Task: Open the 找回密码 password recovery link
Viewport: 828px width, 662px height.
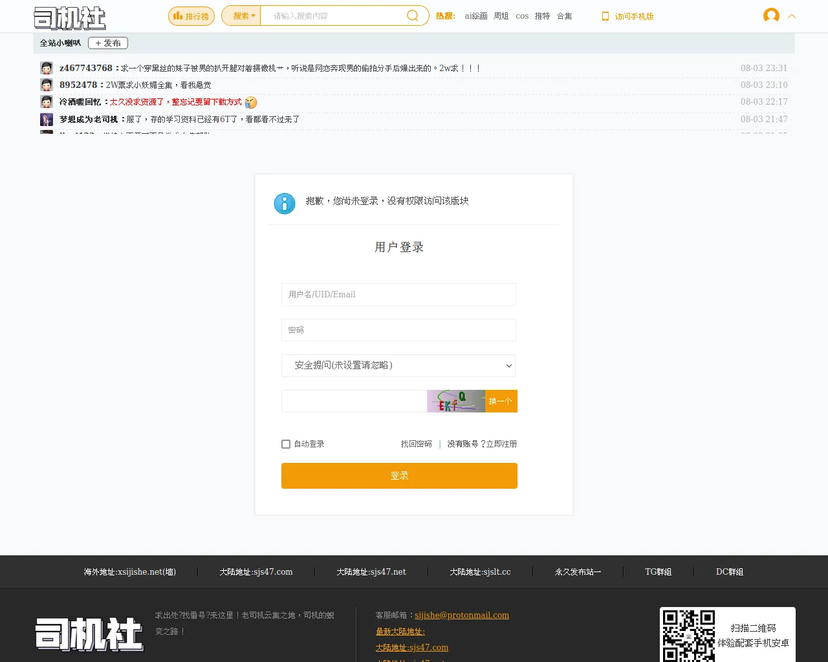Action: click(416, 444)
